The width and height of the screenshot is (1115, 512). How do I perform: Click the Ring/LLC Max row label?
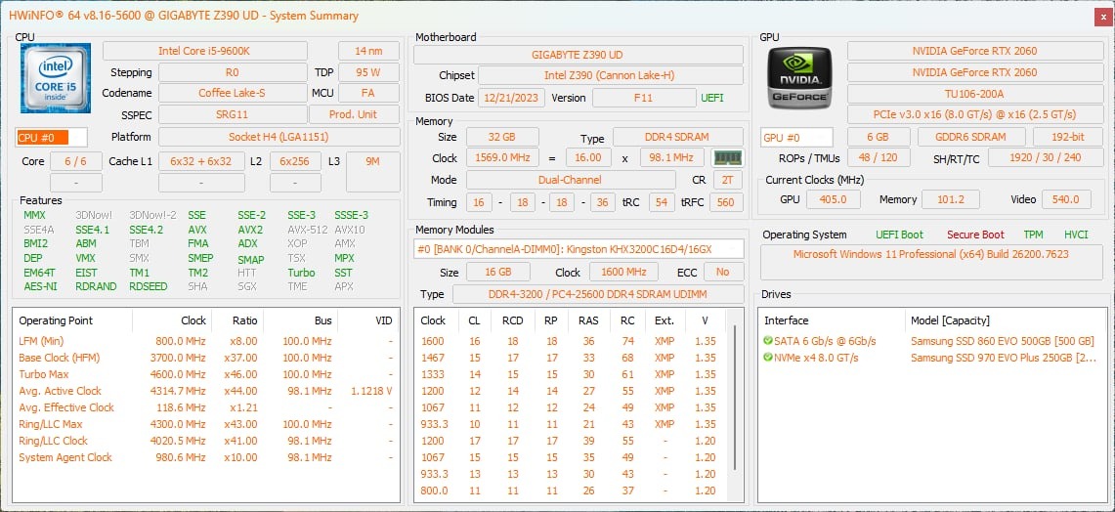51,424
